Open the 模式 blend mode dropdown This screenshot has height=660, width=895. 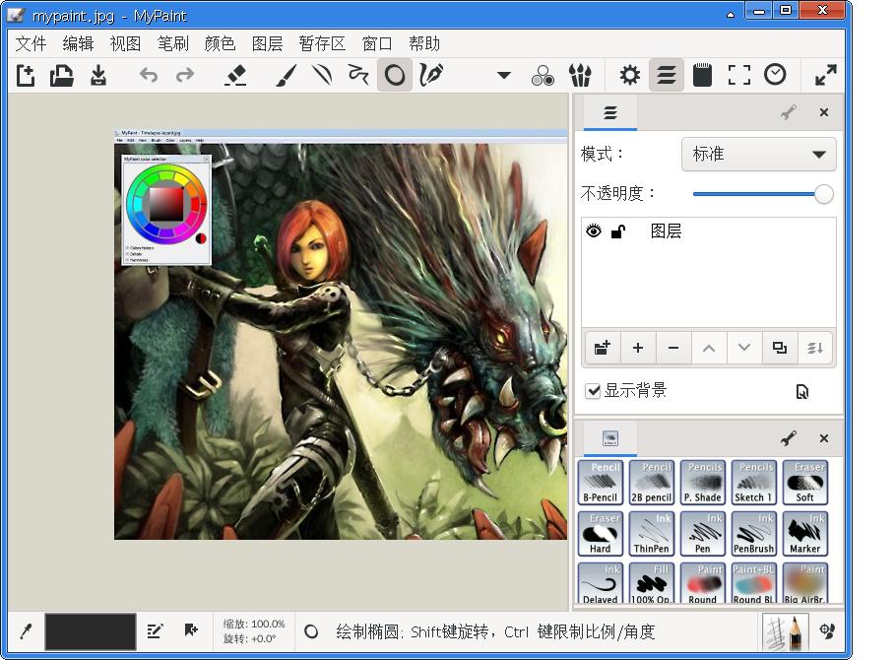(x=758, y=155)
